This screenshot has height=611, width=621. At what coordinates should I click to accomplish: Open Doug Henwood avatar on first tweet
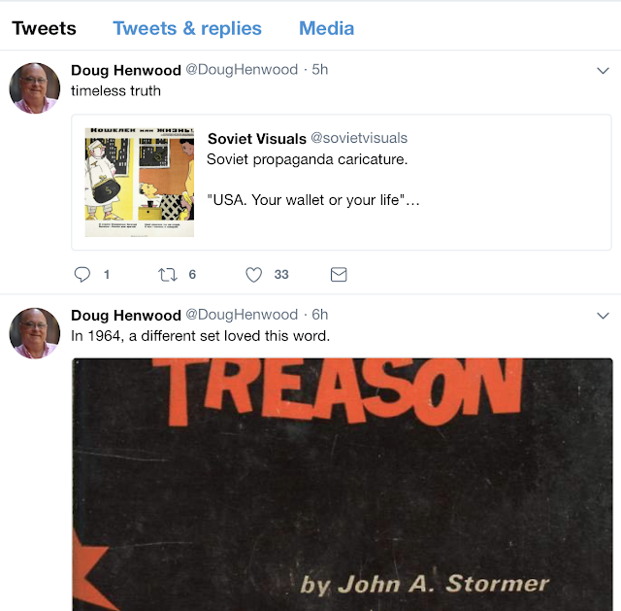click(x=35, y=88)
